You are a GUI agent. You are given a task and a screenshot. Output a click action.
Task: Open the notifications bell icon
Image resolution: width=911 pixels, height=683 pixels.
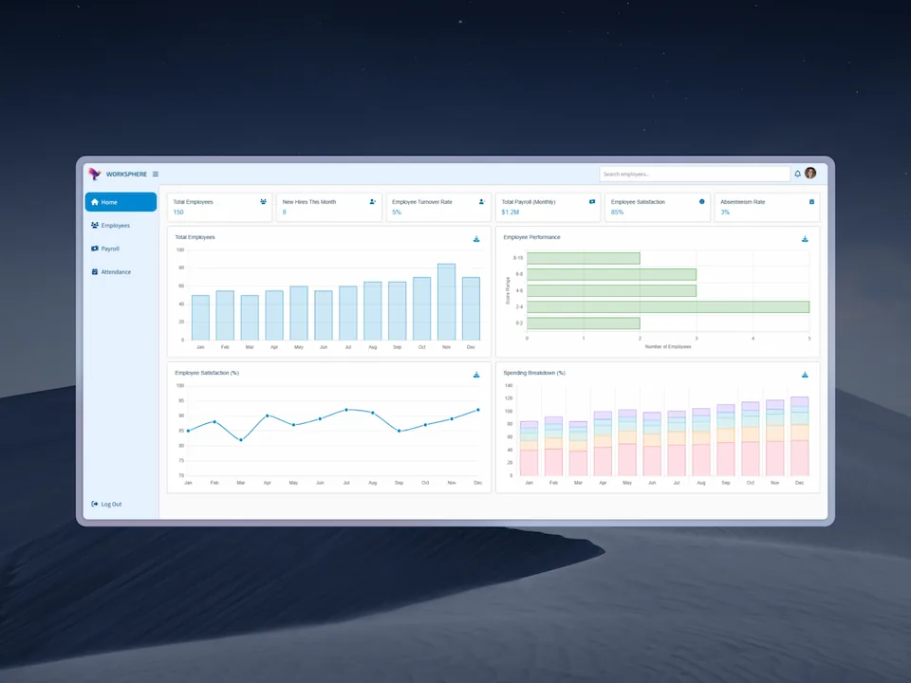[798, 173]
